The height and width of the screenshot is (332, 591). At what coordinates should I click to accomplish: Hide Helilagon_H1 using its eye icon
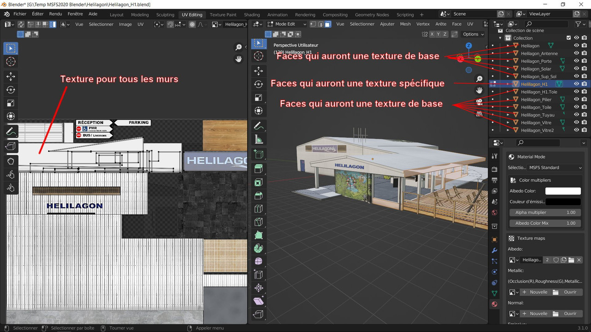[x=577, y=84]
